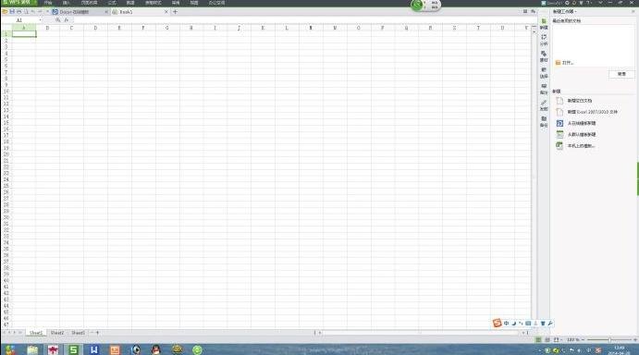The image size is (639, 355).
Task: Add a new document tab with plus
Action: pos(175,12)
